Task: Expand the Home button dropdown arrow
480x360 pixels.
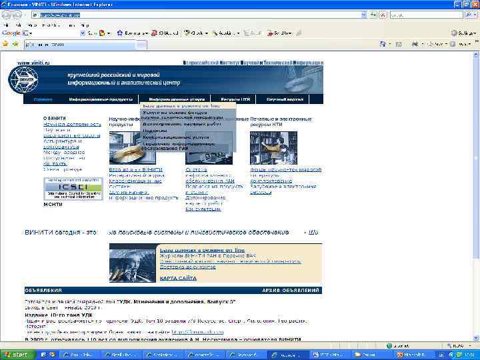Action: [x=389, y=45]
